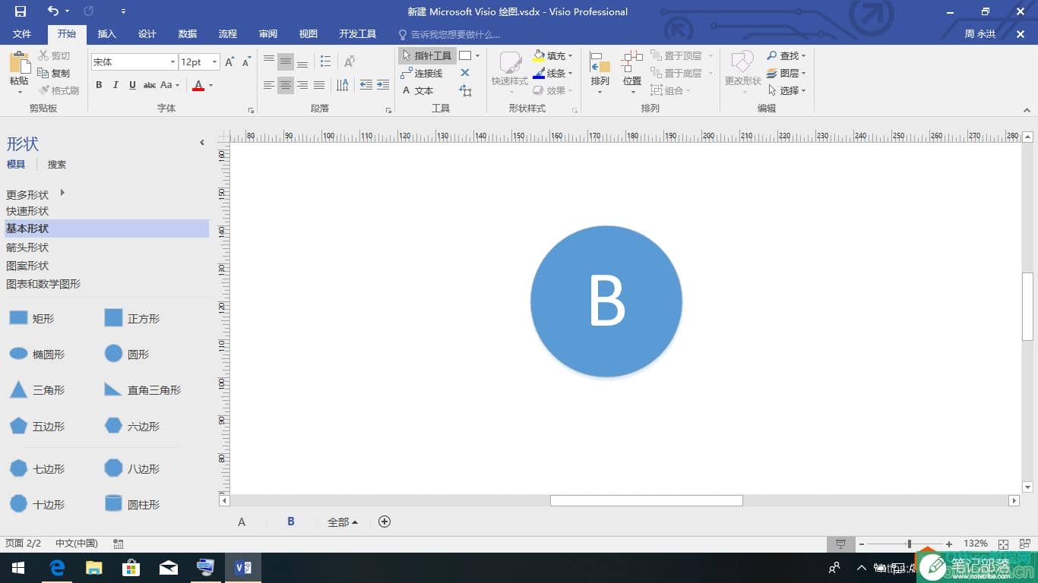Open the Select (选择) dropdown
The image size is (1038, 583).
[x=786, y=90]
